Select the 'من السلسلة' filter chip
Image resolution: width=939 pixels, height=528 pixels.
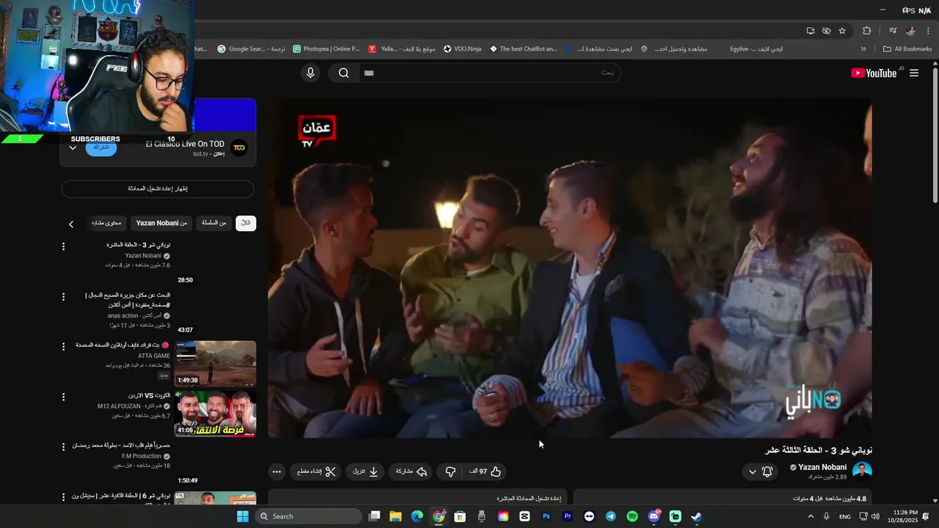tap(214, 223)
